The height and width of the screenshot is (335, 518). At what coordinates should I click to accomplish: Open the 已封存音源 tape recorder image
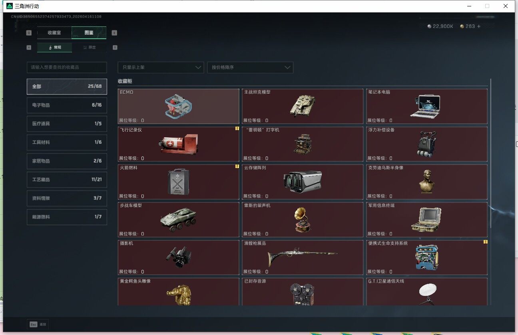click(303, 294)
